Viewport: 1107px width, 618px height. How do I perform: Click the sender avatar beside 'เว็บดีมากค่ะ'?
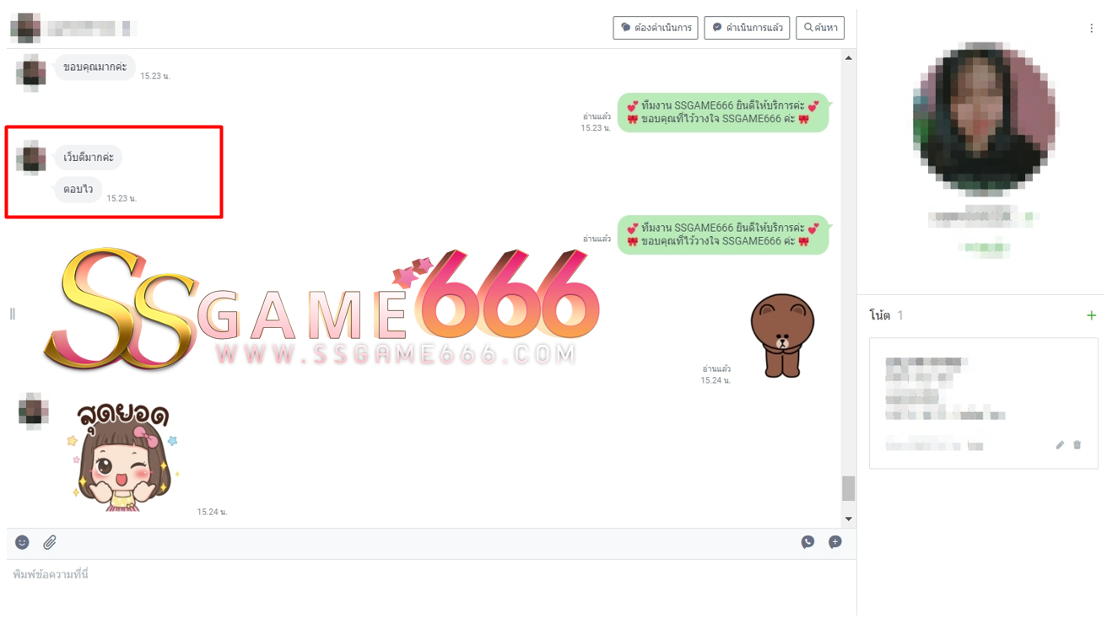point(32,158)
